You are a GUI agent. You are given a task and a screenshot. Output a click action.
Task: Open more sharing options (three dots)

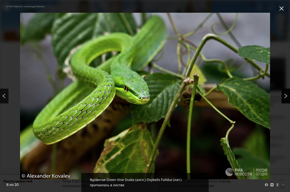click(283, 185)
